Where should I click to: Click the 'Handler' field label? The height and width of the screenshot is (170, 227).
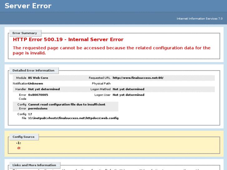[21, 89]
